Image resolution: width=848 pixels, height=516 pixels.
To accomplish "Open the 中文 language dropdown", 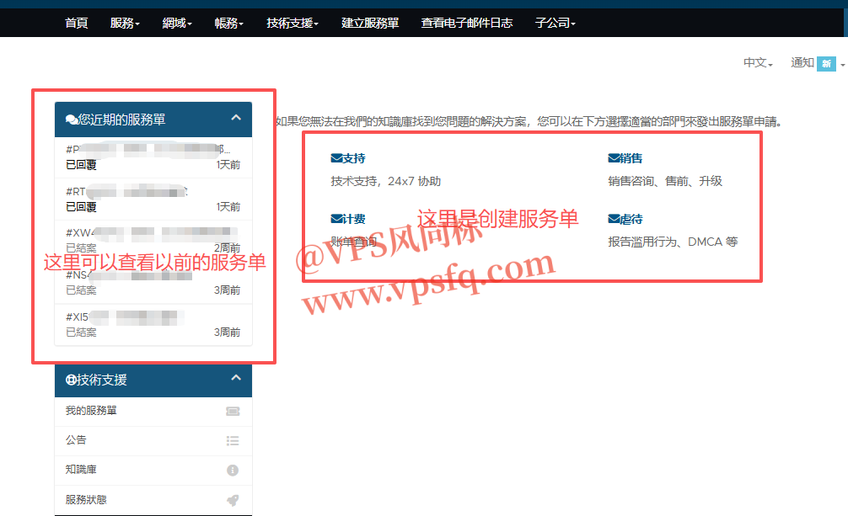I will coord(757,63).
